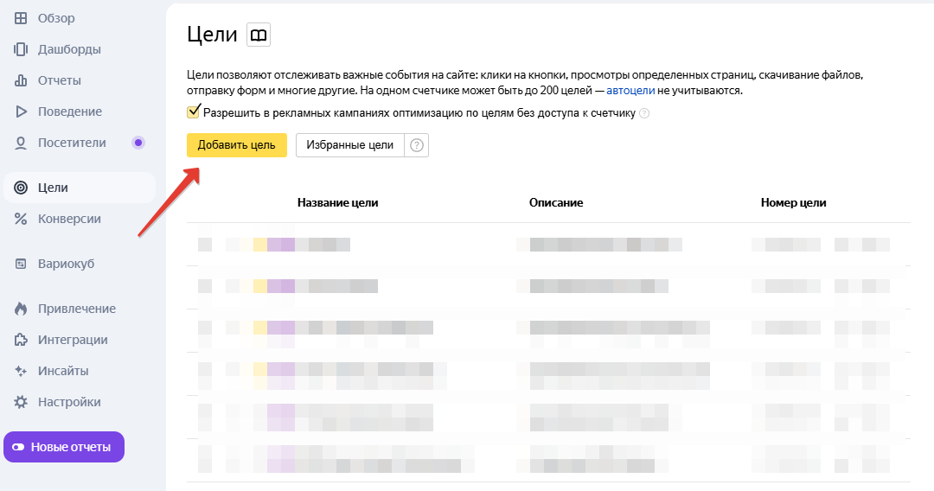This screenshot has height=491, width=934.
Task: Click the Конверсии percent icon
Action: (21, 219)
